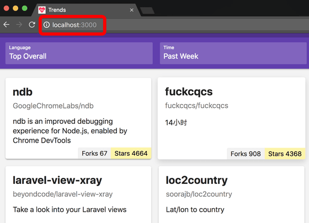Screen dimensions: 309x223
Task: Click soorajb/loc2country path text
Action: click(199, 194)
